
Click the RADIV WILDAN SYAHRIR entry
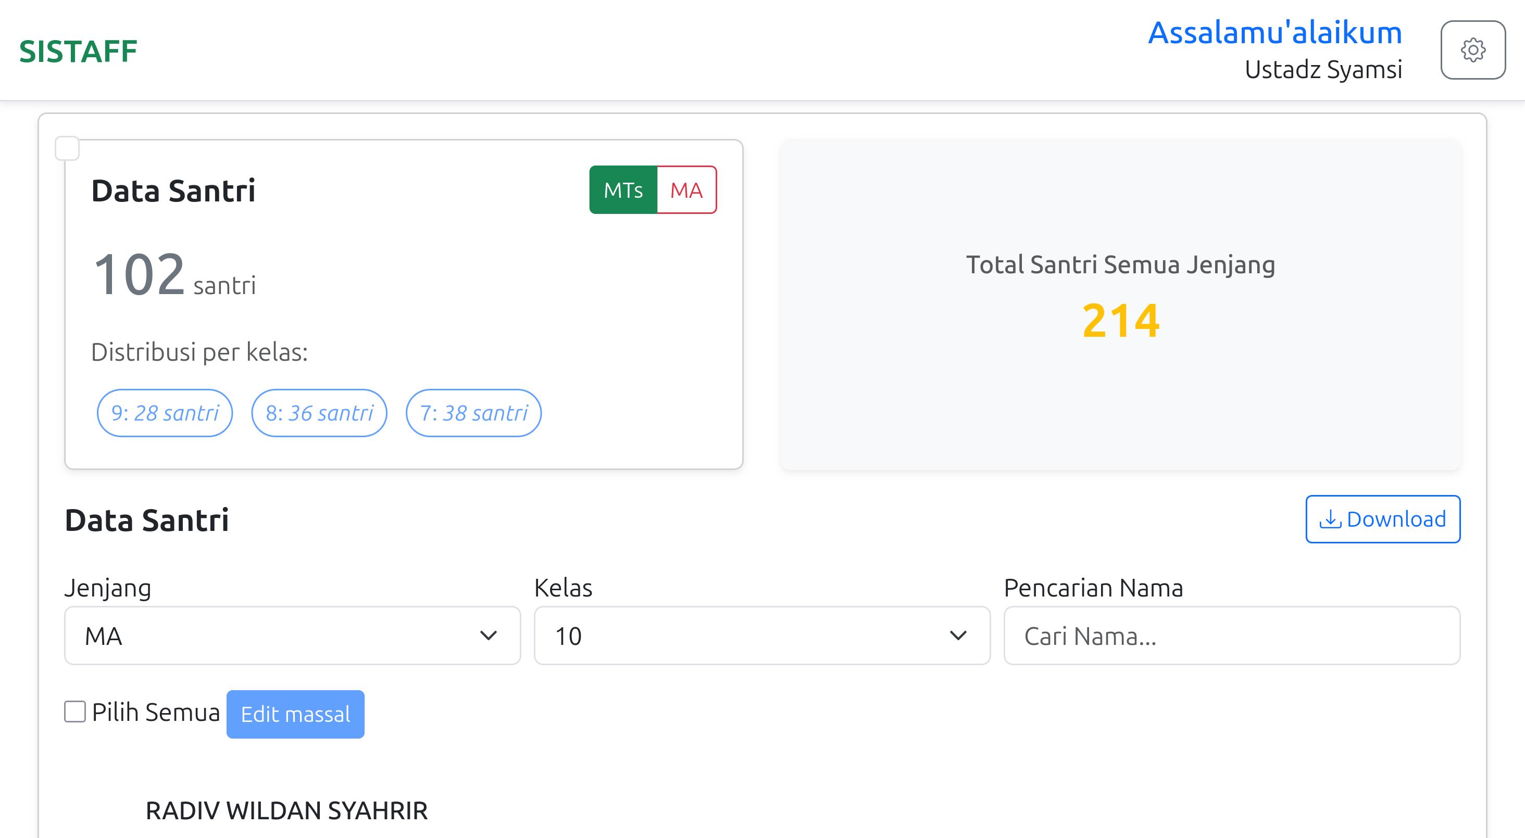pyautogui.click(x=286, y=810)
